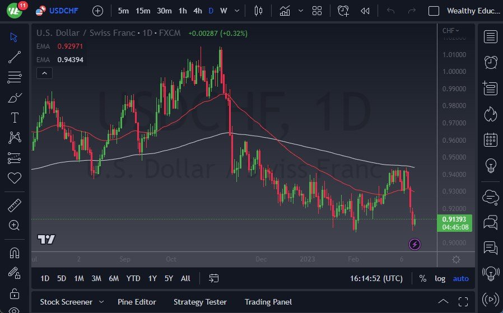Image resolution: width=503 pixels, height=313 pixels.
Task: Set the date range to YTD
Action: tap(133, 278)
